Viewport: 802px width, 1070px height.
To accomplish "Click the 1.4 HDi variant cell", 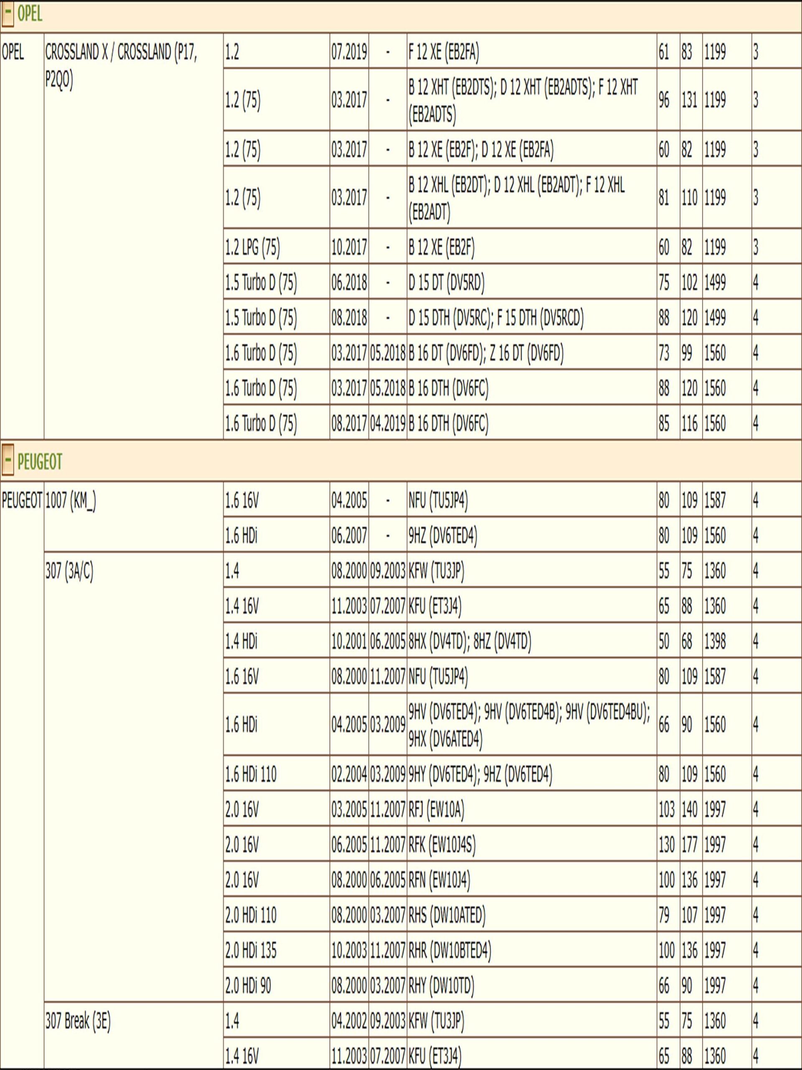I will [x=241, y=642].
